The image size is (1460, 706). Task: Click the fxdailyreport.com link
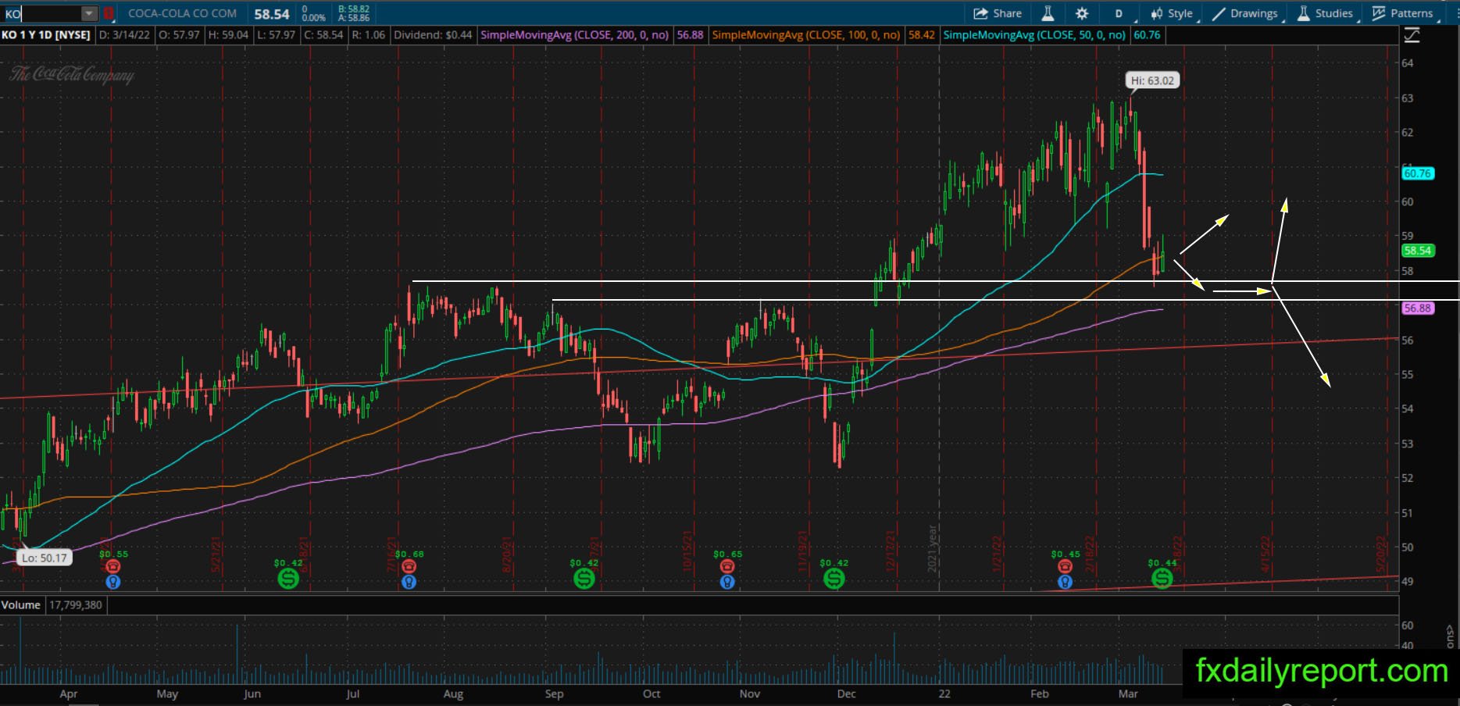pyautogui.click(x=1321, y=671)
